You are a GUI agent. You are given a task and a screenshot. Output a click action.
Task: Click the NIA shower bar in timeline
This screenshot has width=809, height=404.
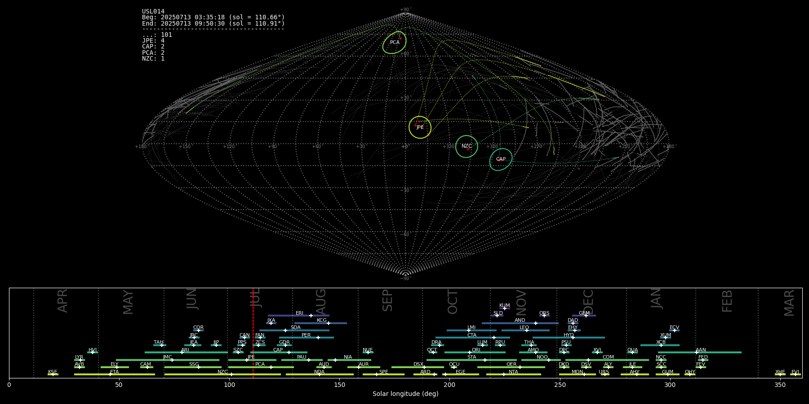(x=349, y=360)
